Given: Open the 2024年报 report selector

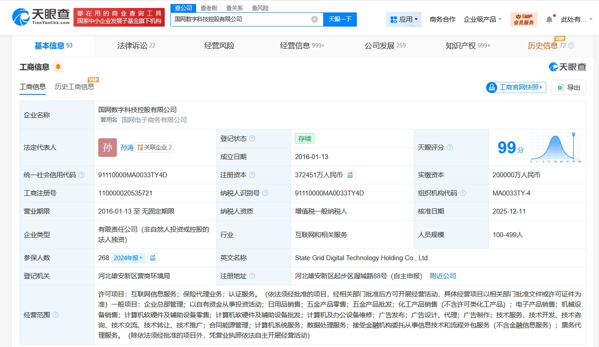Looking at the screenshot, I should (x=128, y=258).
